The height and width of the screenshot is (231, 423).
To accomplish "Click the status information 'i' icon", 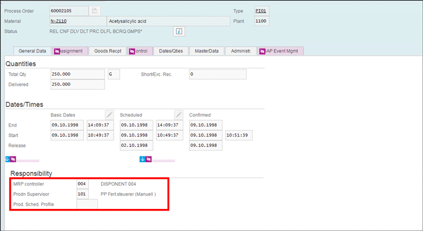I will 179,32.
